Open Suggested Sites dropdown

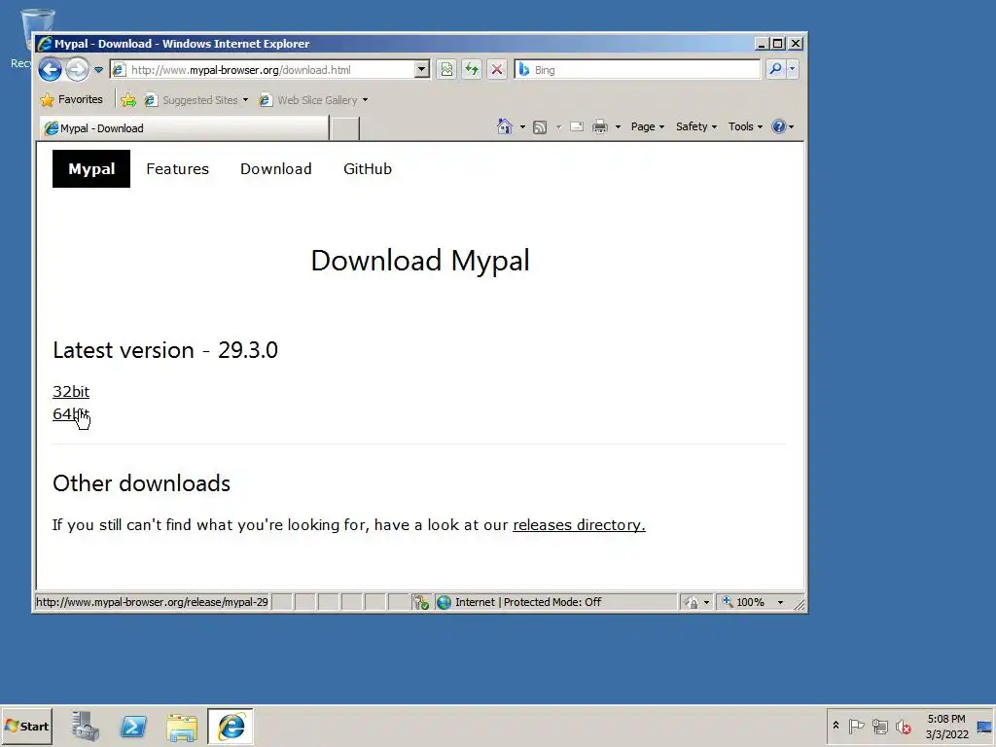pyautogui.click(x=196, y=100)
